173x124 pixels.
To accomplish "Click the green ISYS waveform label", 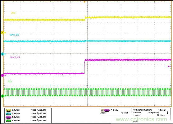I will (x=10, y=82).
